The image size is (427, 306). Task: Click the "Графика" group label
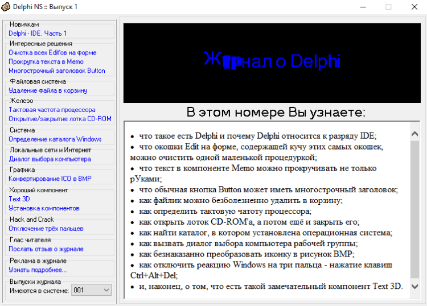(x=22, y=169)
